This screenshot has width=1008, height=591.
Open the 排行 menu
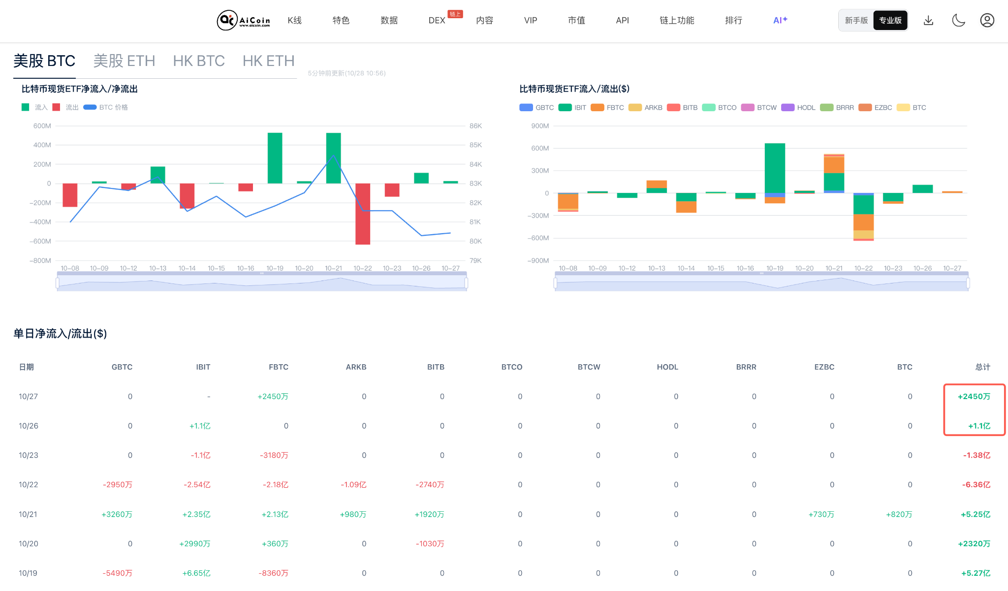(733, 20)
